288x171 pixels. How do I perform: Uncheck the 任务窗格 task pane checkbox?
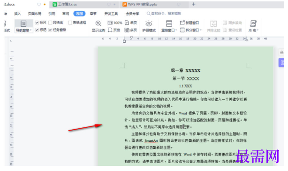(x=50, y=30)
